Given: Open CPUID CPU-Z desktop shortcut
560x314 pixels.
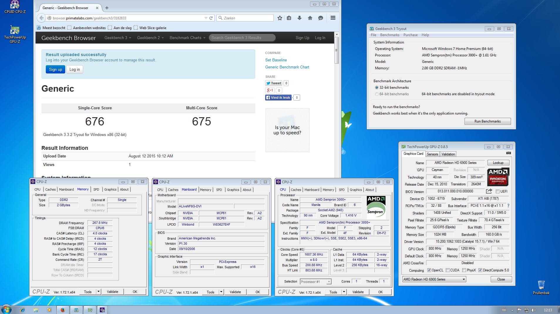Looking at the screenshot, I should tap(15, 7).
